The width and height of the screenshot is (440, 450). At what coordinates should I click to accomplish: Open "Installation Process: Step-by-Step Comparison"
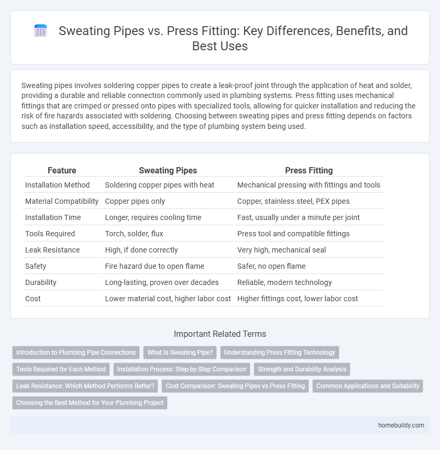tap(182, 369)
